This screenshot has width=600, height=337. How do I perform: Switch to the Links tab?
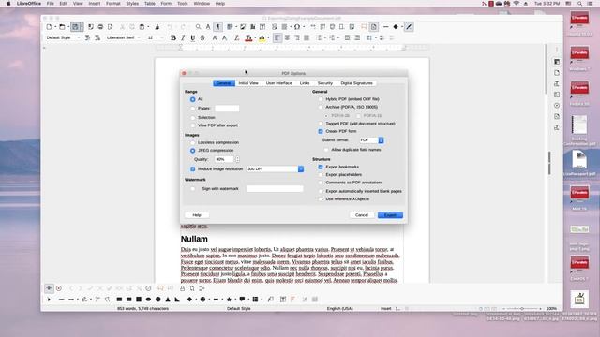pos(305,83)
